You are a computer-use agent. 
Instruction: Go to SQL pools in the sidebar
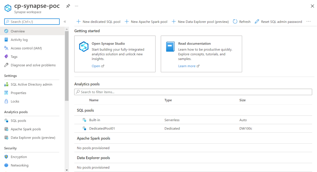[18, 121]
